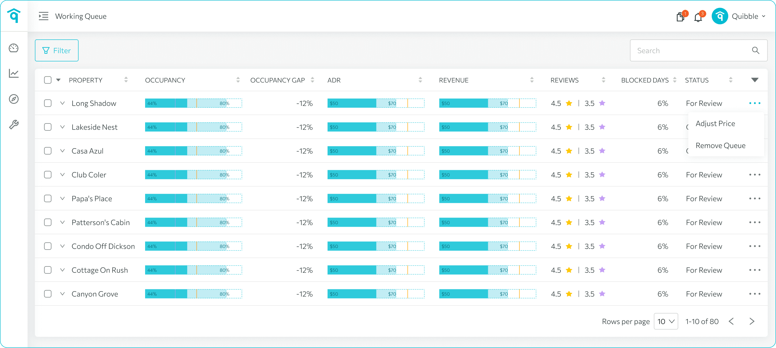Click the Long Shadow occupancy progress bar
This screenshot has height=348, width=776.
pyautogui.click(x=193, y=103)
